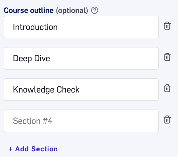
Task: Place cursor after the word Introduction
Action: 58,27
